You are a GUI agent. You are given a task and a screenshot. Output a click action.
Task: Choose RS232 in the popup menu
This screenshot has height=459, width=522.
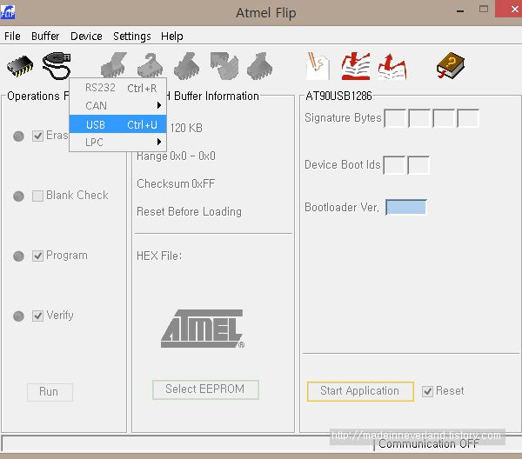[x=117, y=88]
